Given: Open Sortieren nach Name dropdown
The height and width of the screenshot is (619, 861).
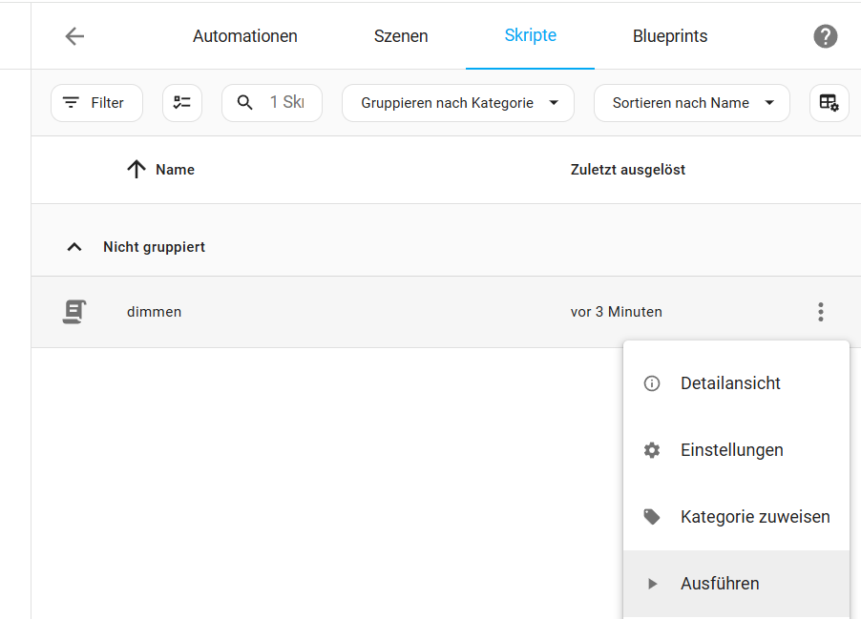Looking at the screenshot, I should pyautogui.click(x=691, y=103).
